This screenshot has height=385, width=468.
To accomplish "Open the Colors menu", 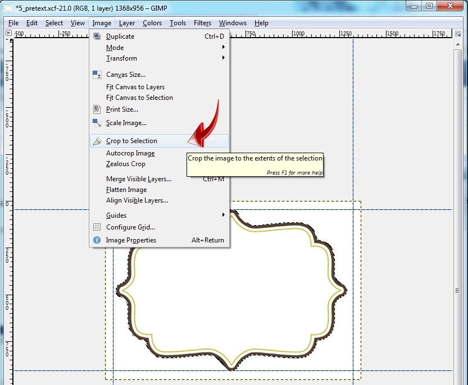I will coord(152,23).
